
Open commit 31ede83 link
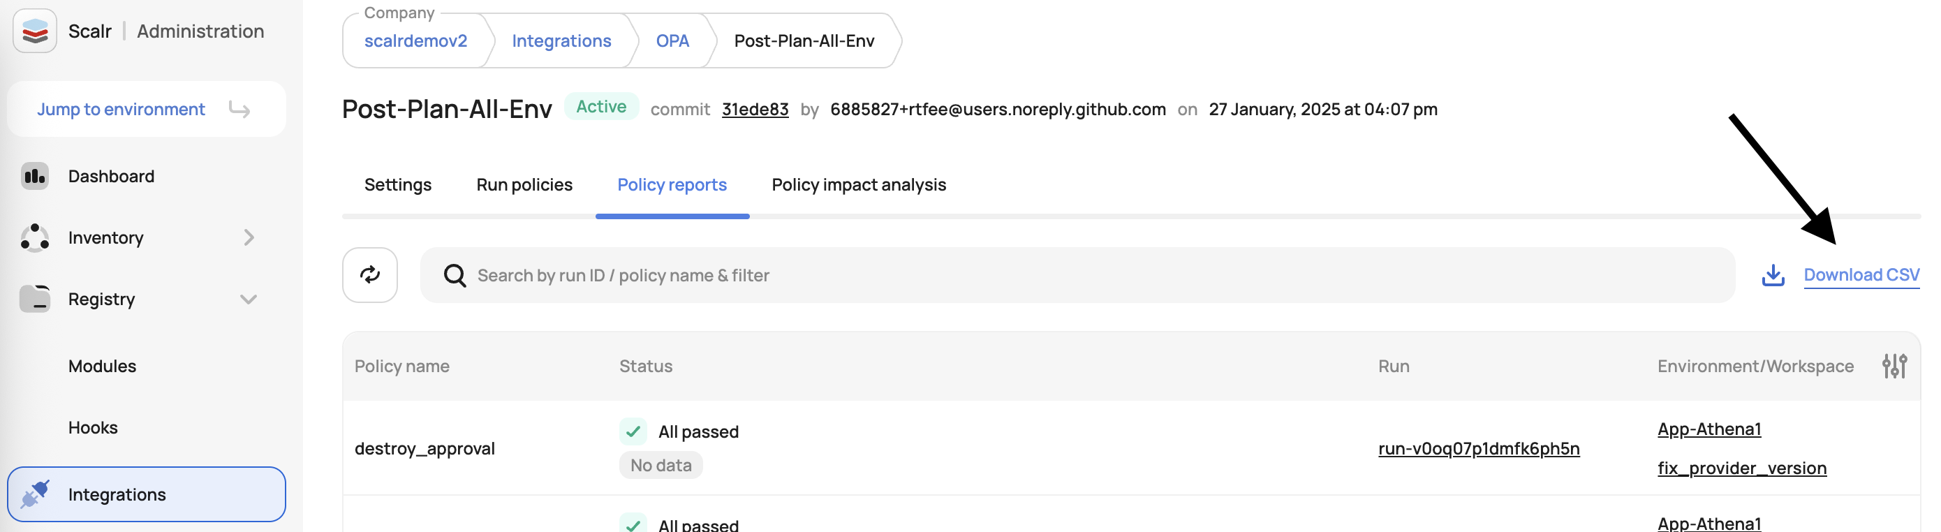[755, 110]
